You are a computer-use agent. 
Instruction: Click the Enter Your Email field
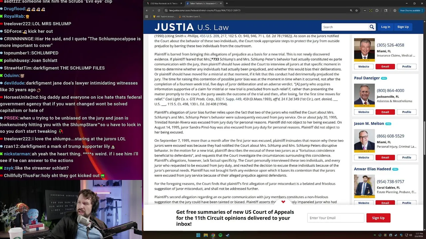click(x=335, y=218)
